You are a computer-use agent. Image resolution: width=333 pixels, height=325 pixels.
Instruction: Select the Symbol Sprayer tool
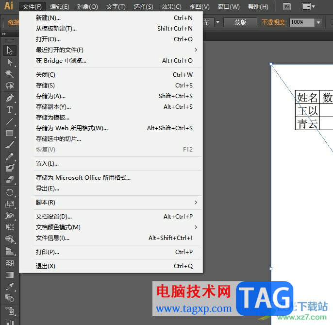click(10, 311)
